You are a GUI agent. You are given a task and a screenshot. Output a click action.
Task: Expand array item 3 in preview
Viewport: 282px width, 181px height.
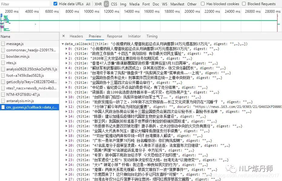[x=66, y=63]
